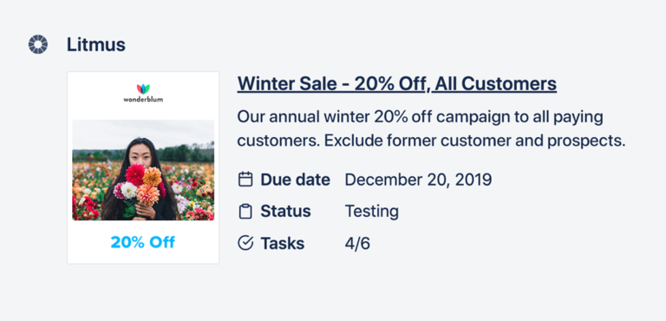
Task: Click the campaign description paragraph
Action: point(431,128)
